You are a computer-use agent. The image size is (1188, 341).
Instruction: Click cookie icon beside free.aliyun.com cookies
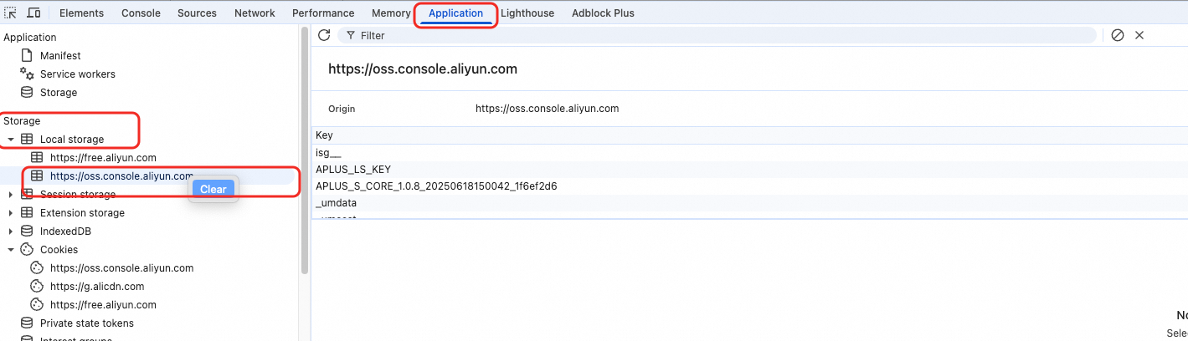coord(37,305)
